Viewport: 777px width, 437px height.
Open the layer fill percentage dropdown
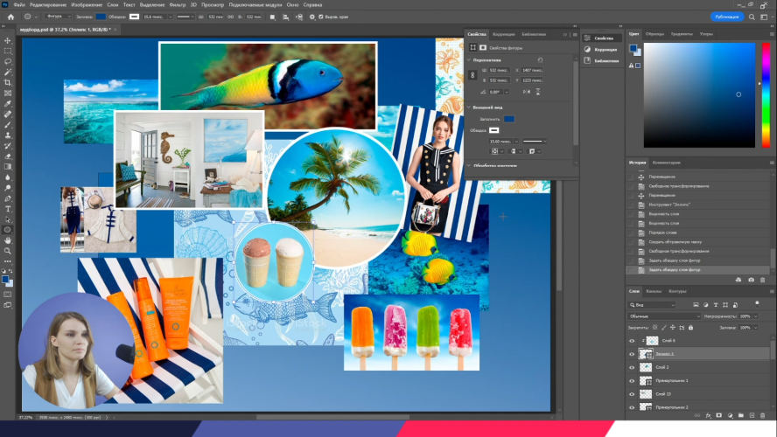(756, 328)
